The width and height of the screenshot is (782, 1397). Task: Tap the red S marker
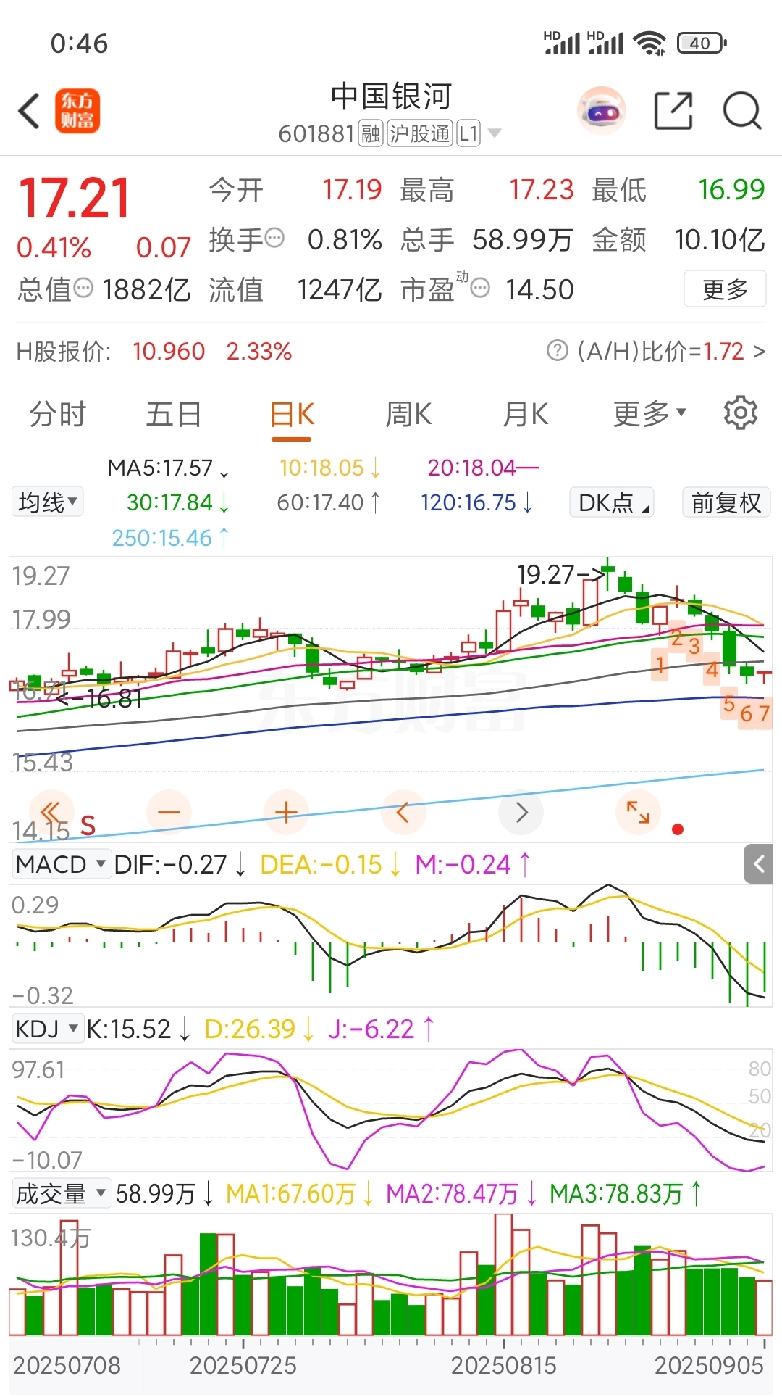point(88,825)
